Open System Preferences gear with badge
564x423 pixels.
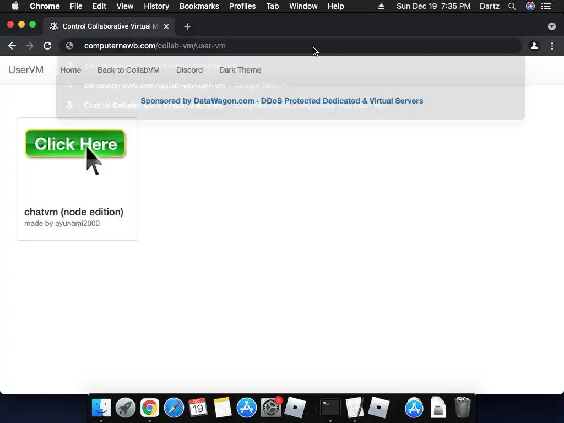(271, 408)
